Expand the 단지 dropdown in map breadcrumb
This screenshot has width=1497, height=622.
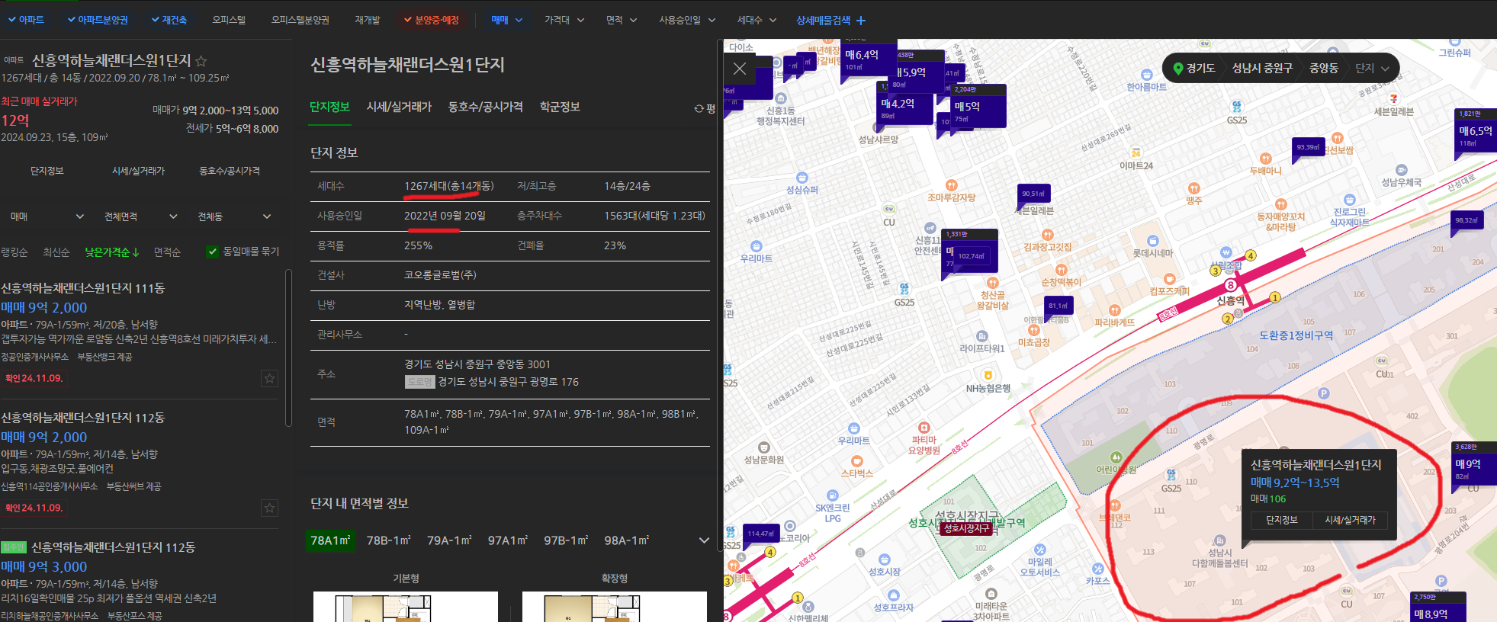click(1373, 68)
